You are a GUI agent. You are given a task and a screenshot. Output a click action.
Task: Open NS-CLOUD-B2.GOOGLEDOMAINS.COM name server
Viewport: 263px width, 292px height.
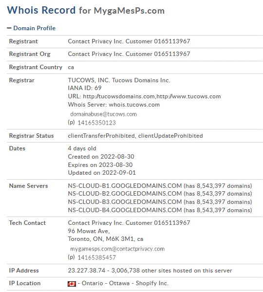click(125, 194)
